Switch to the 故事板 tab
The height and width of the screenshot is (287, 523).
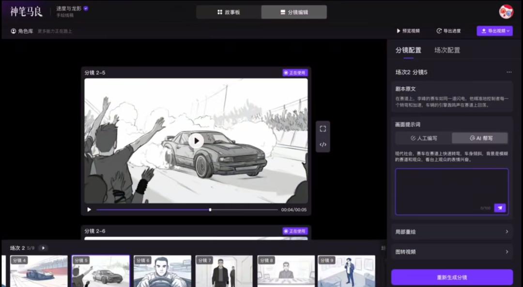tap(229, 12)
